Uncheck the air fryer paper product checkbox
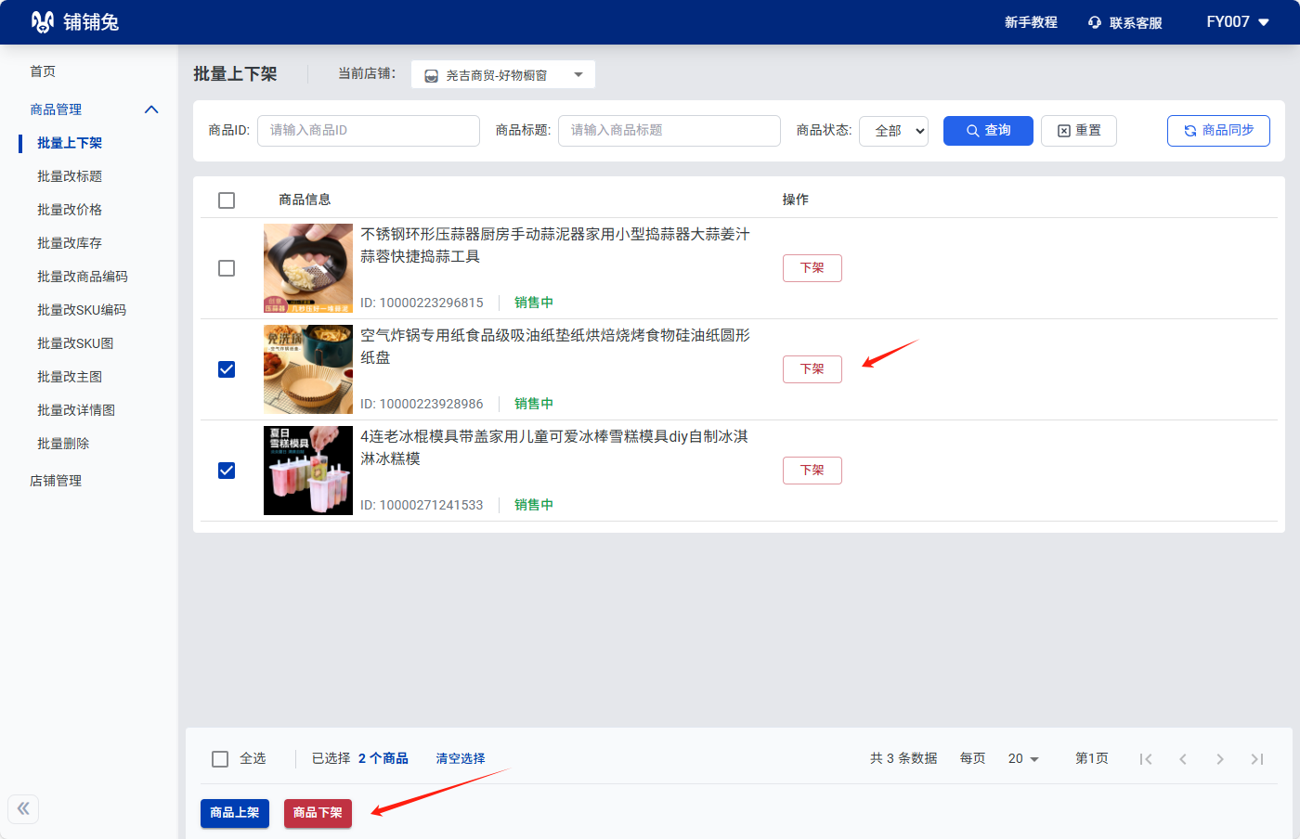The image size is (1300, 839). click(x=227, y=369)
